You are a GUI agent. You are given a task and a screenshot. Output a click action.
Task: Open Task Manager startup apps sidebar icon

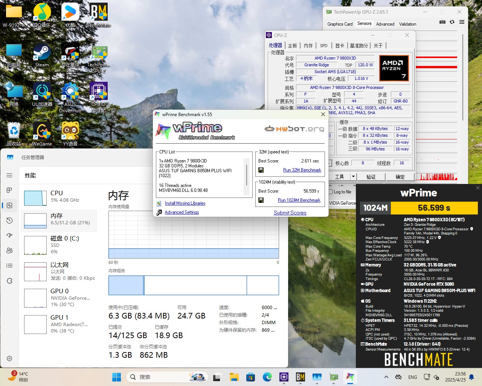coord(9,236)
